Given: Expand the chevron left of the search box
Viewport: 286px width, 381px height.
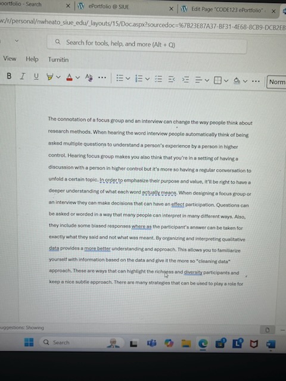Looking at the screenshot, I should point(17,40).
